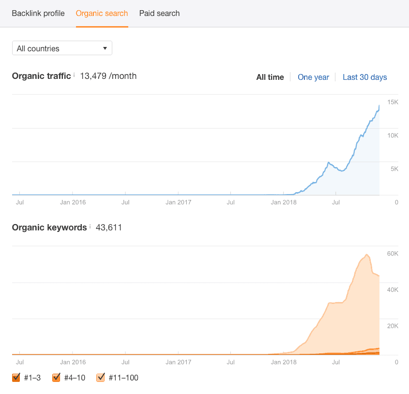Click the info icon beside Organic traffic
The width and height of the screenshot is (409, 394).
pos(75,75)
